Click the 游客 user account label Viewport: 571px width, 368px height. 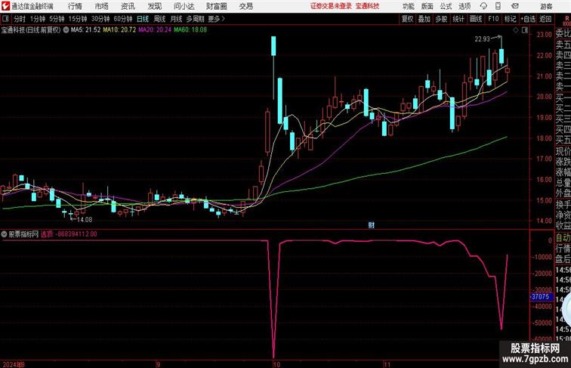546,6
